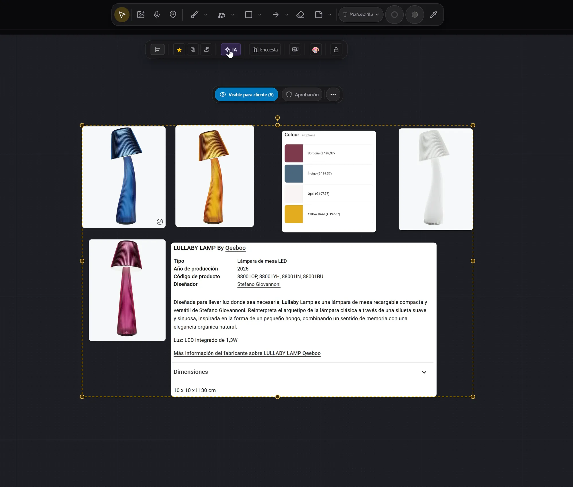Choose the Índigo color swatch
This screenshot has width=573, height=487.
[x=294, y=174]
